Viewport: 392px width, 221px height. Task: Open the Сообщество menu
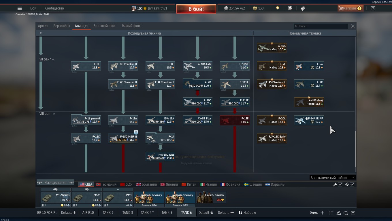54,8
